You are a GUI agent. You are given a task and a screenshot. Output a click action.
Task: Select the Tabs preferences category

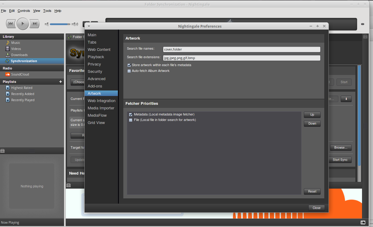click(101, 42)
